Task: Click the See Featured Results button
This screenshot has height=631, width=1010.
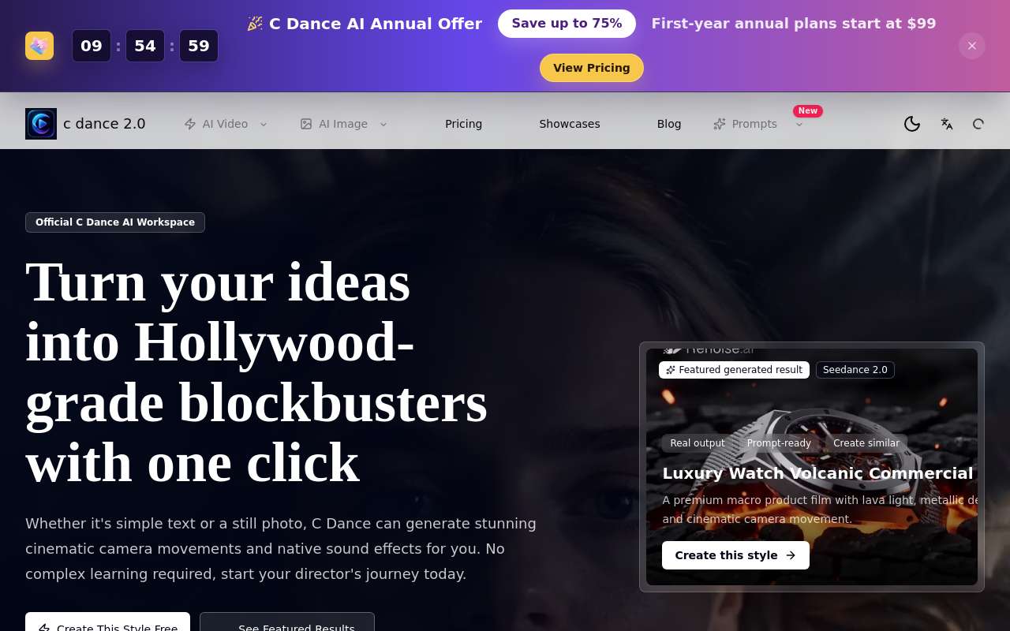Action: pyautogui.click(x=287, y=622)
